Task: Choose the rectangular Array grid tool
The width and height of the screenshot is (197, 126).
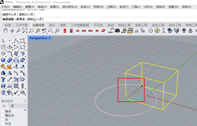Action: tap(16, 86)
